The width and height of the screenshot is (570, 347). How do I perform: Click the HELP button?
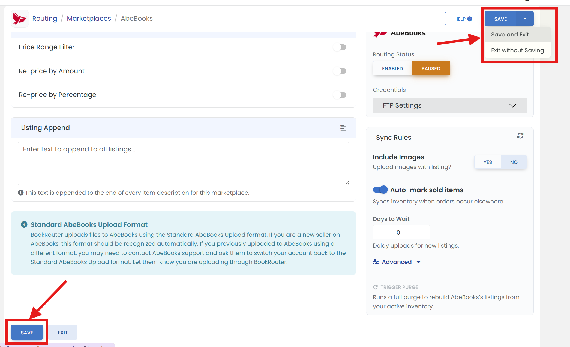pos(463,19)
